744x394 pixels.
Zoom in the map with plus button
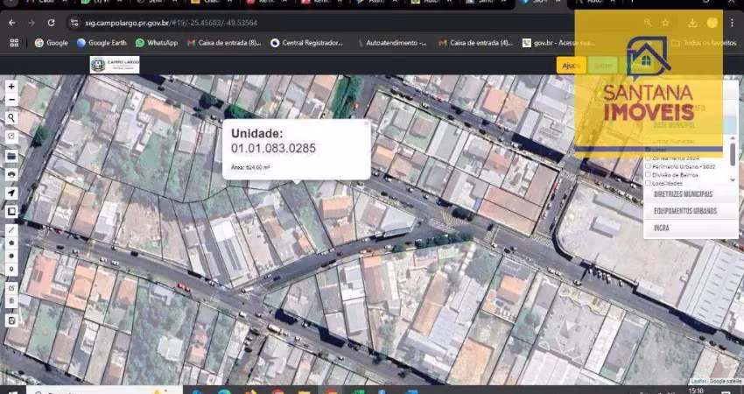pyautogui.click(x=11, y=87)
